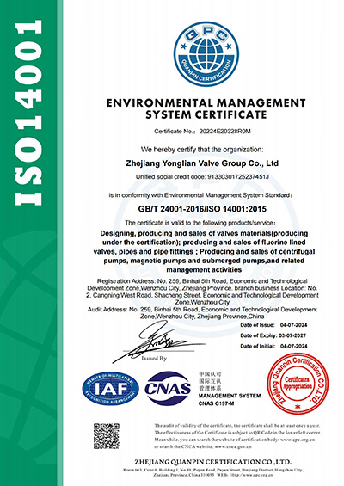Click the heading line 'SYSTEM CERTIFICATE'

click(x=206, y=114)
